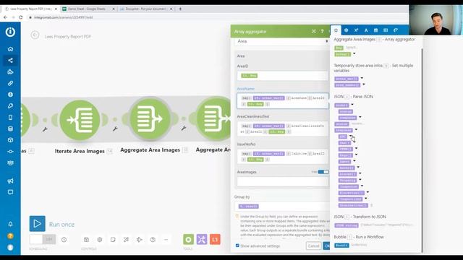Screen dimensions: 463x260
Task: Click the JSON string pill in Transform to JSON
Action: pos(347,225)
